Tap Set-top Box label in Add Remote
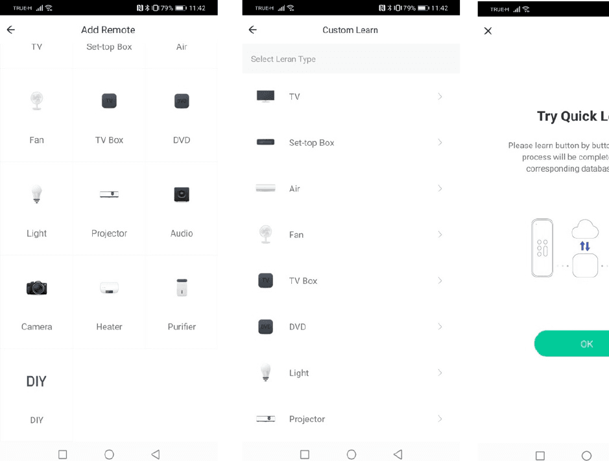Screen dimensions: 609x461 pos(109,47)
